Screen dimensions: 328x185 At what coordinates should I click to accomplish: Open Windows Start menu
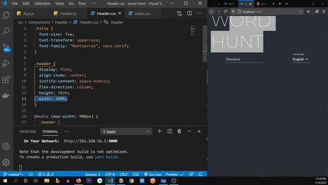pos(5,180)
